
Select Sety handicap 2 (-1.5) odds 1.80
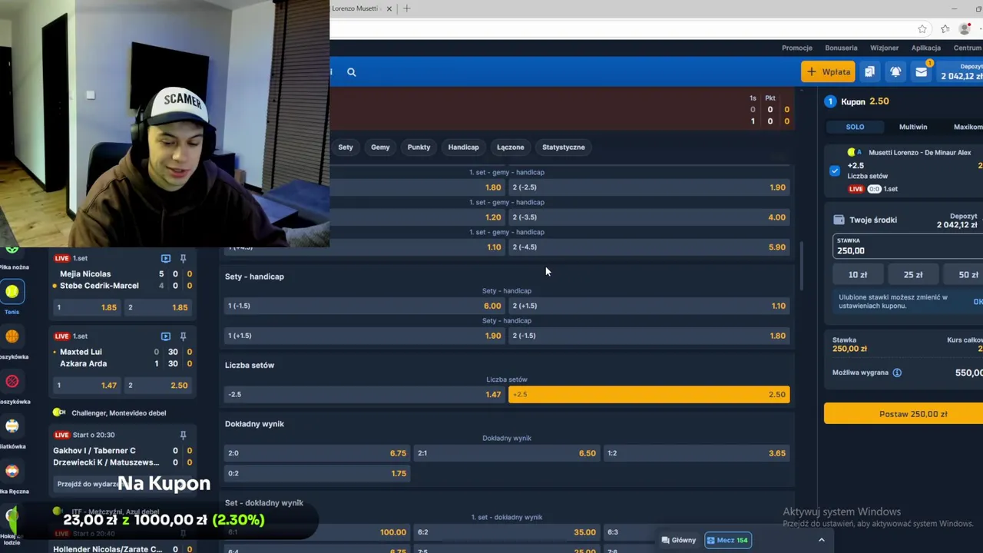pos(650,336)
